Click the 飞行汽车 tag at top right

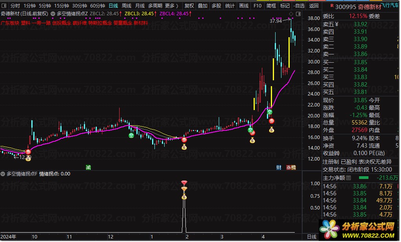point(390,5)
